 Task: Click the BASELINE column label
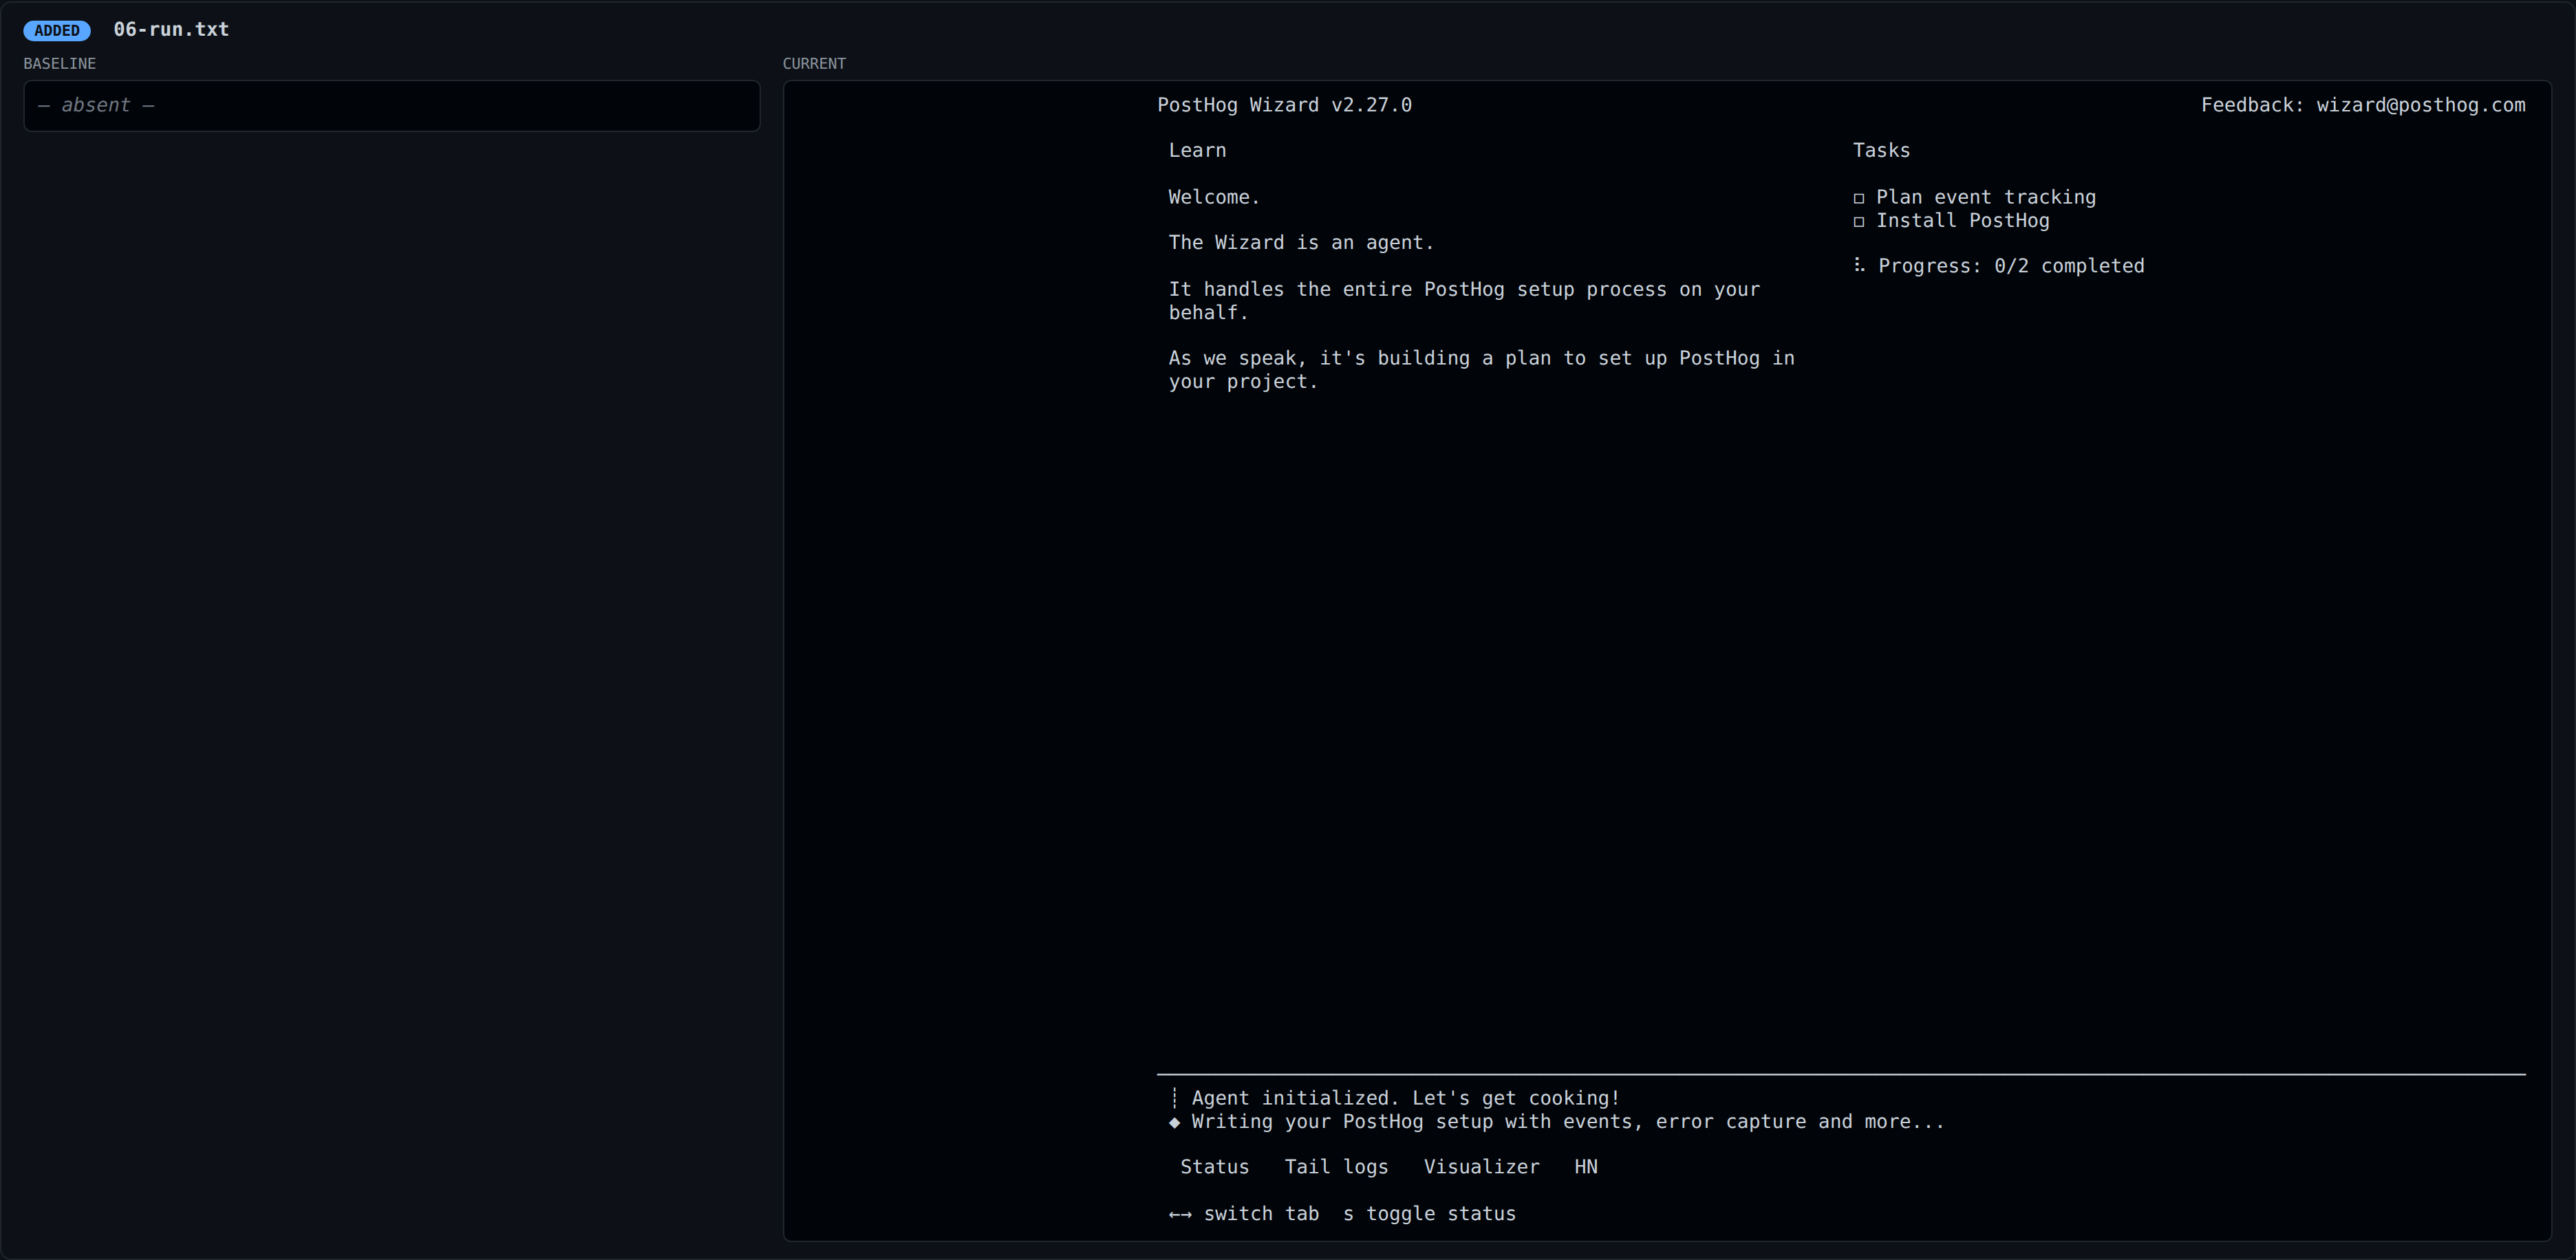coord(60,64)
